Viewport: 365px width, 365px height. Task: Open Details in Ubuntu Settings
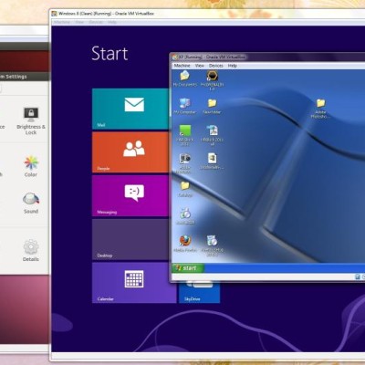(x=31, y=250)
